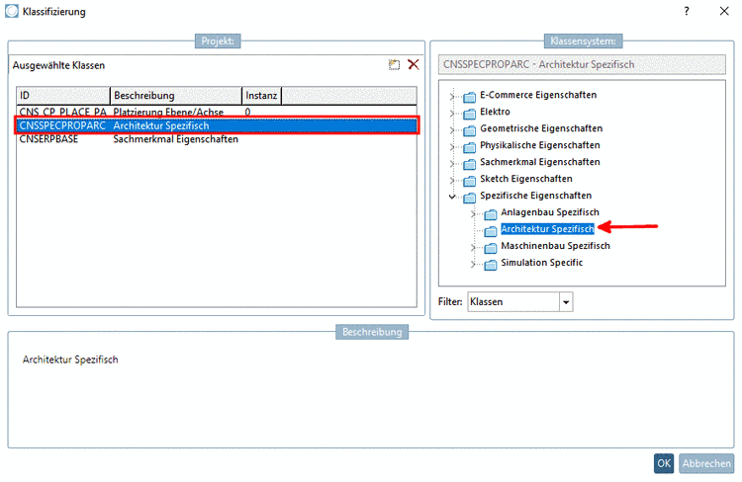Click the Instanz value 0 cell
The width and height of the screenshot is (742, 482).
pos(247,112)
